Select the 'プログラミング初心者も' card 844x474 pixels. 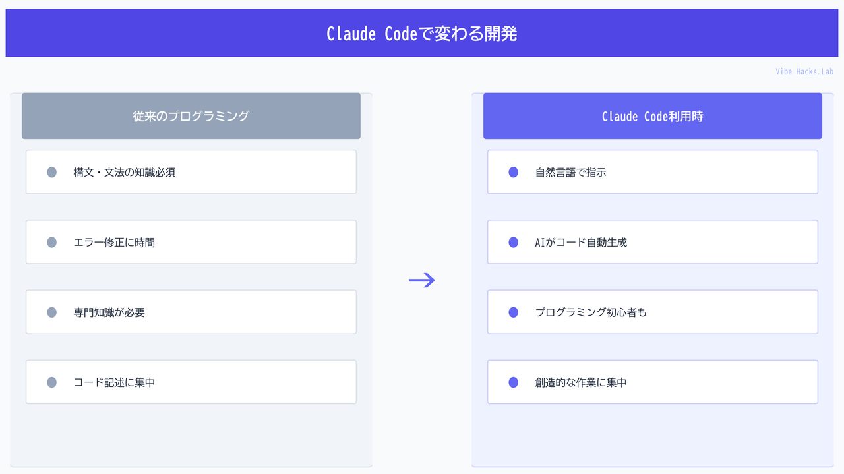pyautogui.click(x=653, y=312)
